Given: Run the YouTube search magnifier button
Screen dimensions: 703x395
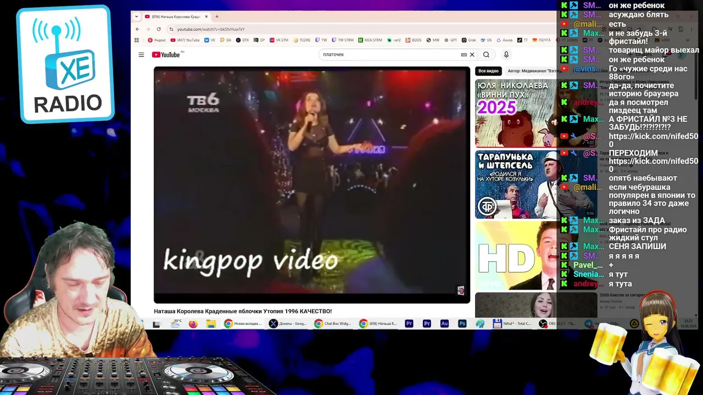Looking at the screenshot, I should [x=486, y=54].
